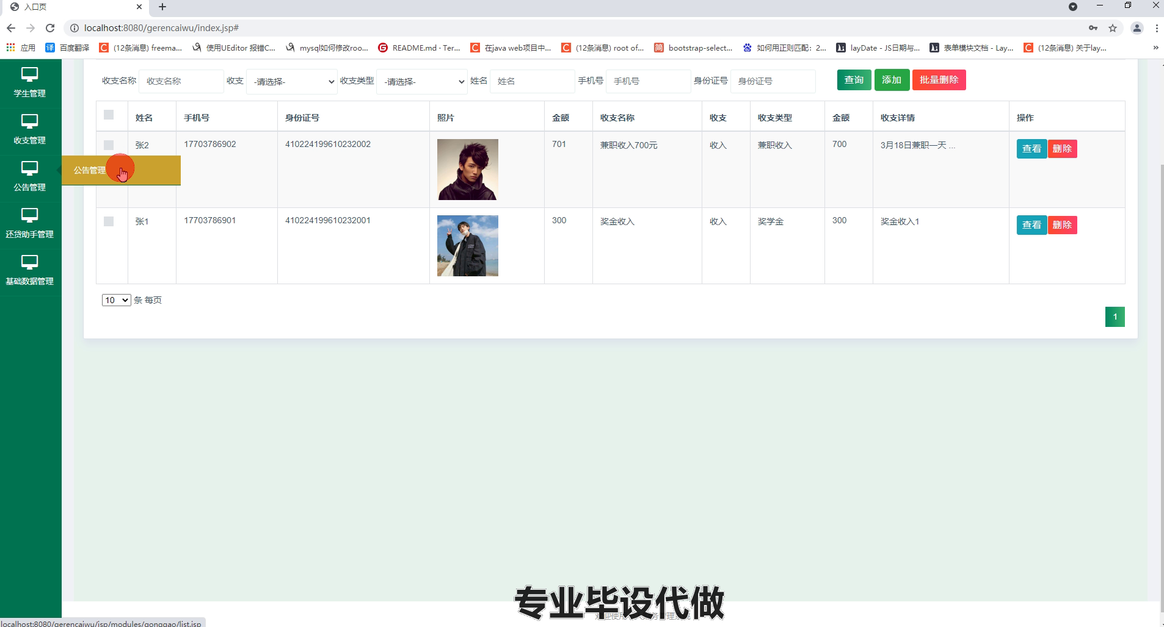1164x627 pixels.
Task: Click ID number 410224199610232001
Action: click(328, 221)
